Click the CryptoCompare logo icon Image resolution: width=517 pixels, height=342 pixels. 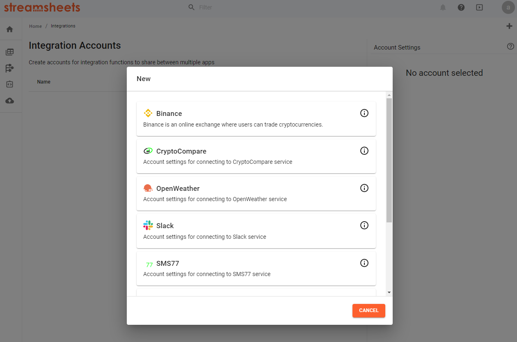[148, 151]
